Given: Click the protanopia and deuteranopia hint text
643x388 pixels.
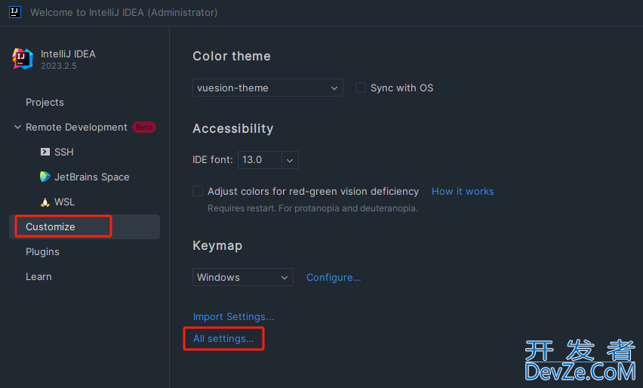Looking at the screenshot, I should click(x=312, y=208).
